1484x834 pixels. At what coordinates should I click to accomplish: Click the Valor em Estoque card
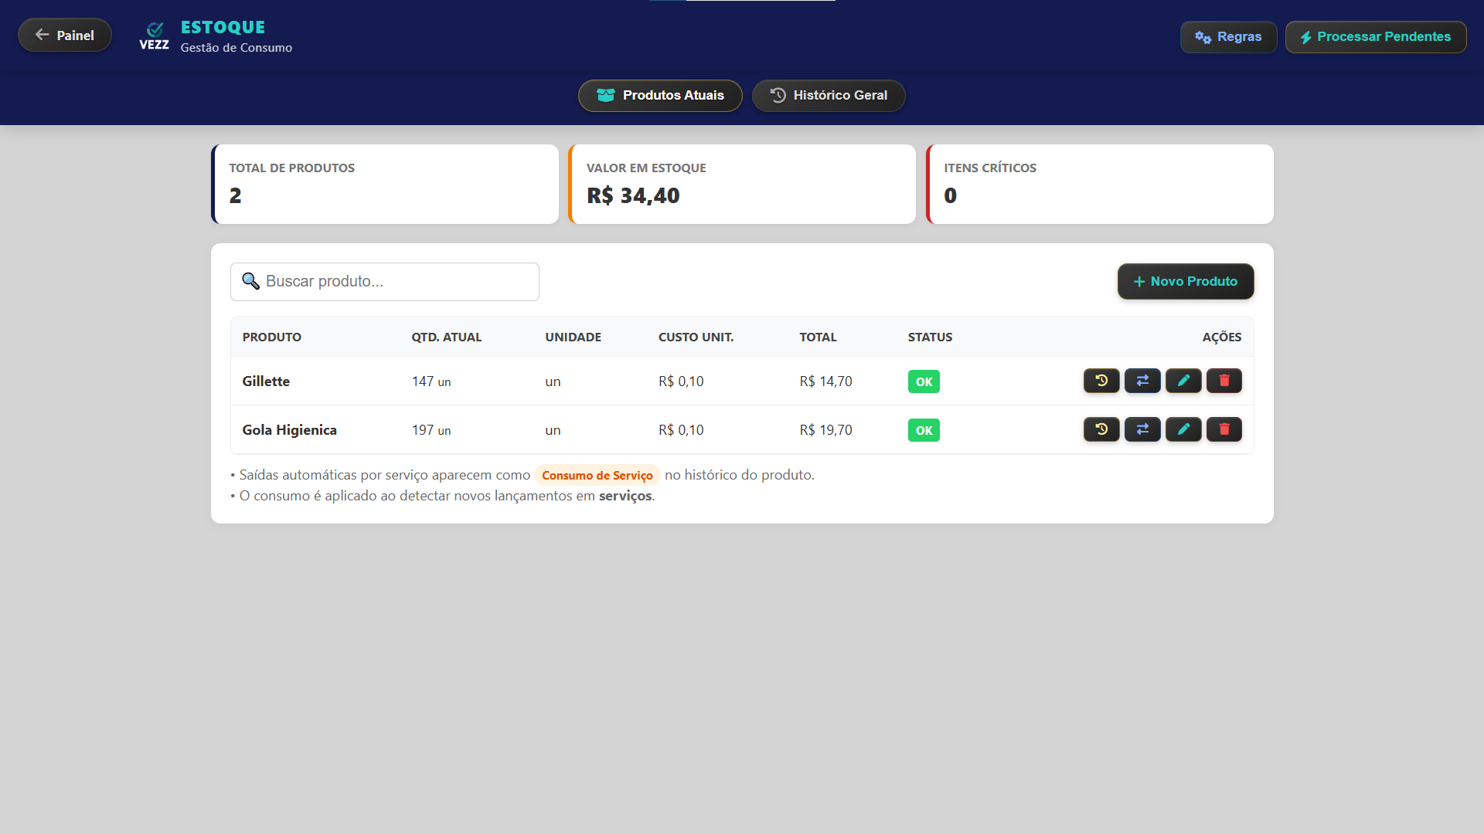tap(742, 185)
